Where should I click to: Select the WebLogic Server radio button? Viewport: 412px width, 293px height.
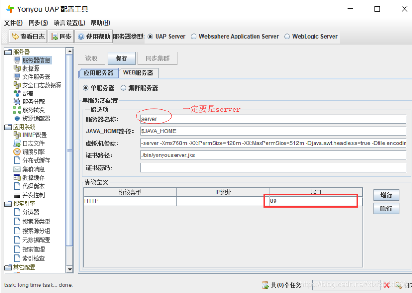(x=287, y=37)
